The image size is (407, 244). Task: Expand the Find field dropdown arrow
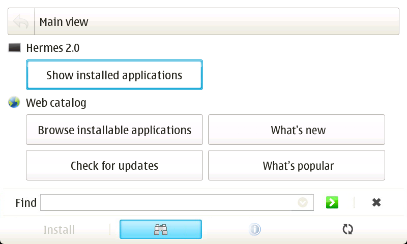point(303,202)
